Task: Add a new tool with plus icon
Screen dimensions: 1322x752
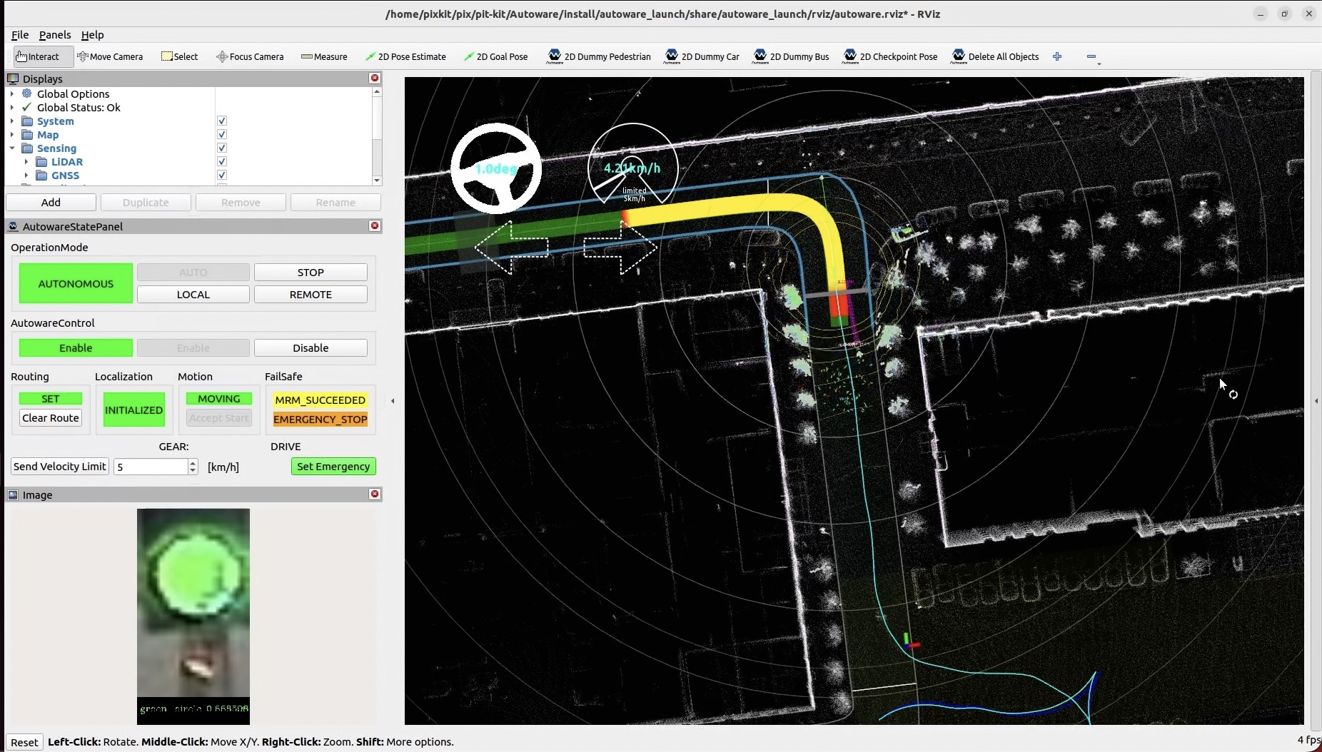Action: [1057, 56]
